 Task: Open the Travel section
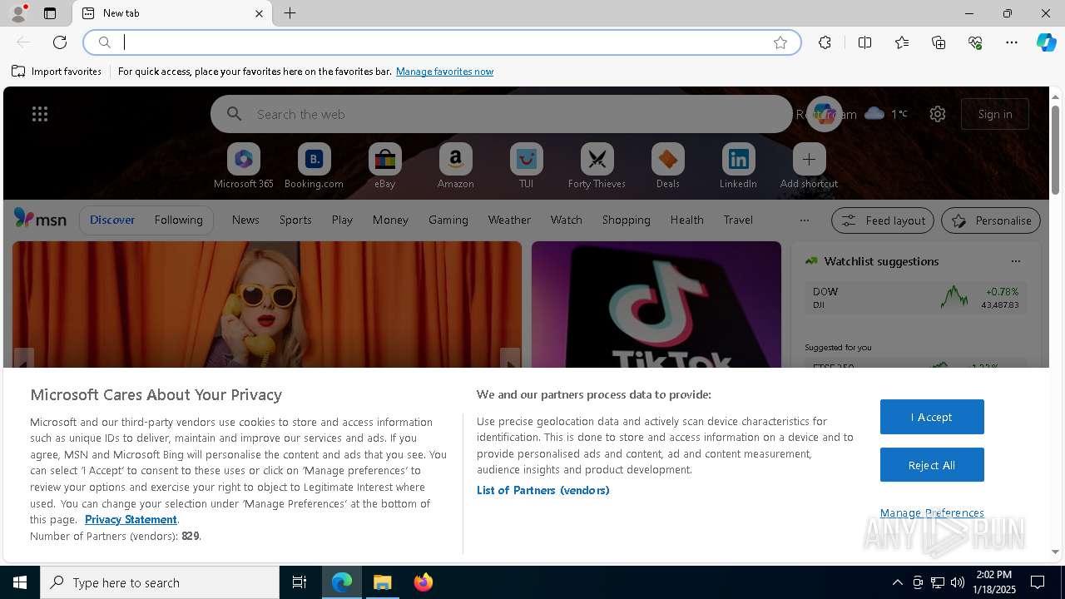738,220
